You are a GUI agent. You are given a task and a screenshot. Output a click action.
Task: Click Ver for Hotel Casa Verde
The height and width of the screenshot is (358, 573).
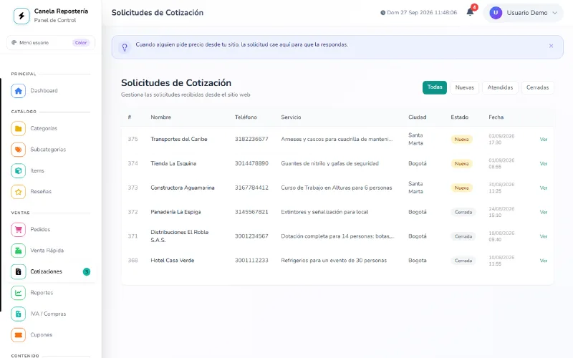pos(544,261)
